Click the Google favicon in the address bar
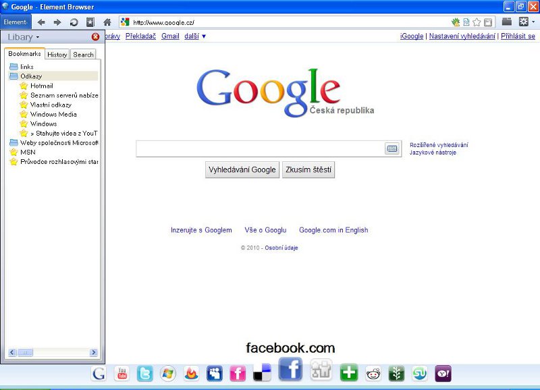 click(125, 22)
